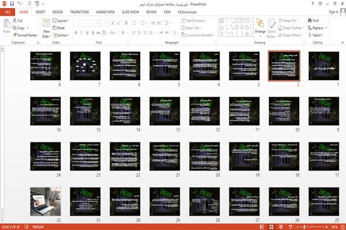
Task: Open the Layout dropdown
Action: coord(61,21)
